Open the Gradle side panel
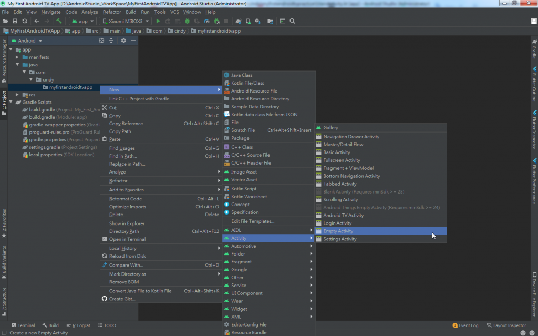The image size is (538, 336). [x=534, y=49]
